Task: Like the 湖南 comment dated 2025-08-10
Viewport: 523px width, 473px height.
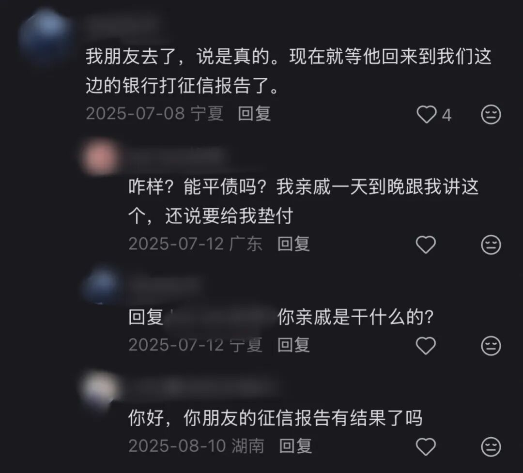Action: click(426, 447)
